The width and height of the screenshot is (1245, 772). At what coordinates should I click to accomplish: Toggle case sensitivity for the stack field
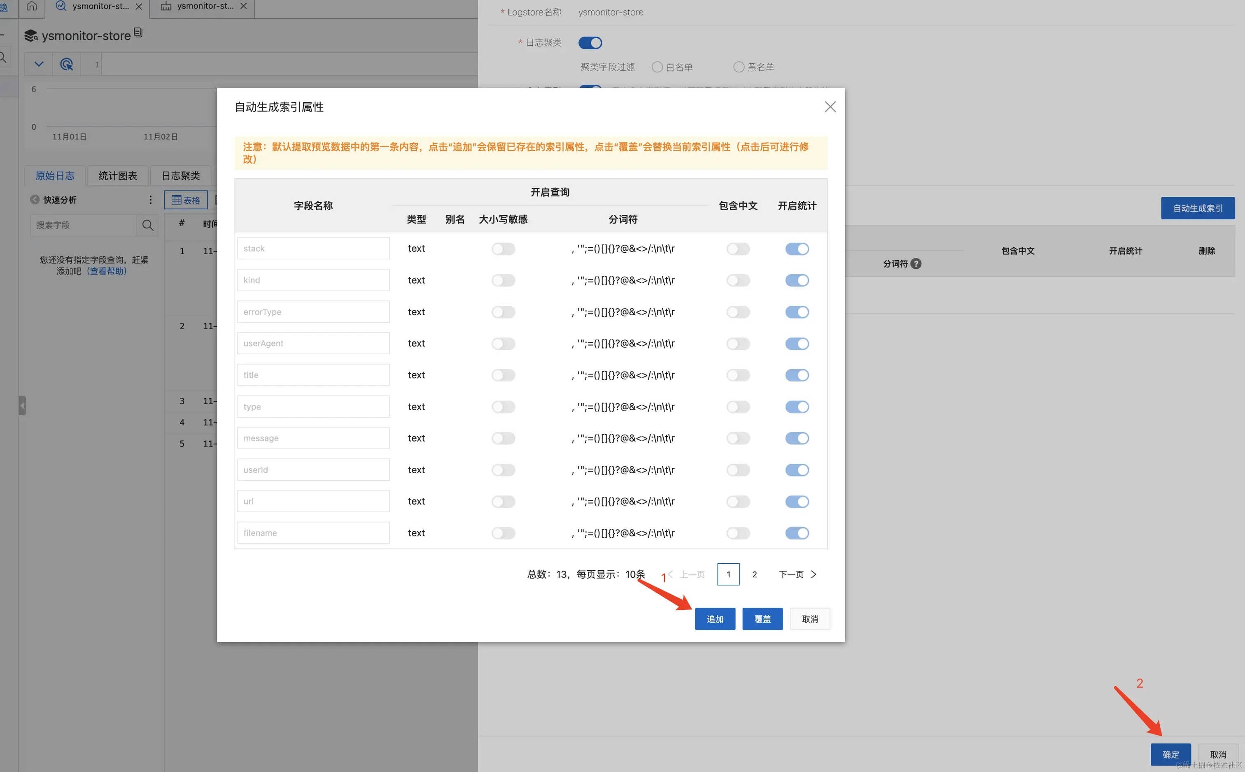coord(503,249)
